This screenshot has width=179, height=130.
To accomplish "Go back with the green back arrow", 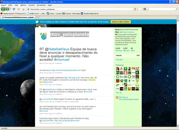I will click(x=3, y=9).
